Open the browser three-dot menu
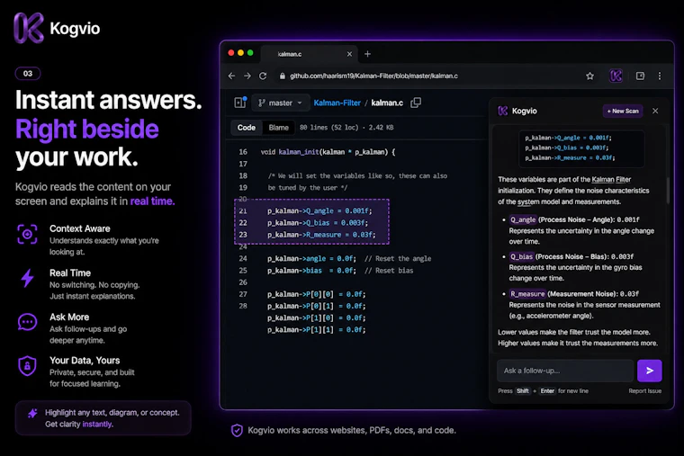The height and width of the screenshot is (456, 684). pos(660,76)
